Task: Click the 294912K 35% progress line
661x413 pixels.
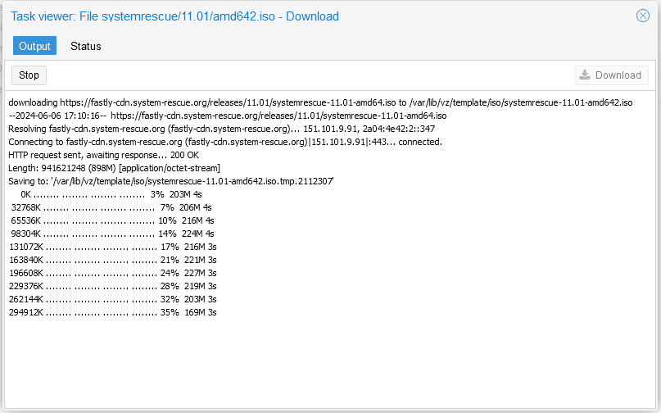Action: [x=112, y=311]
